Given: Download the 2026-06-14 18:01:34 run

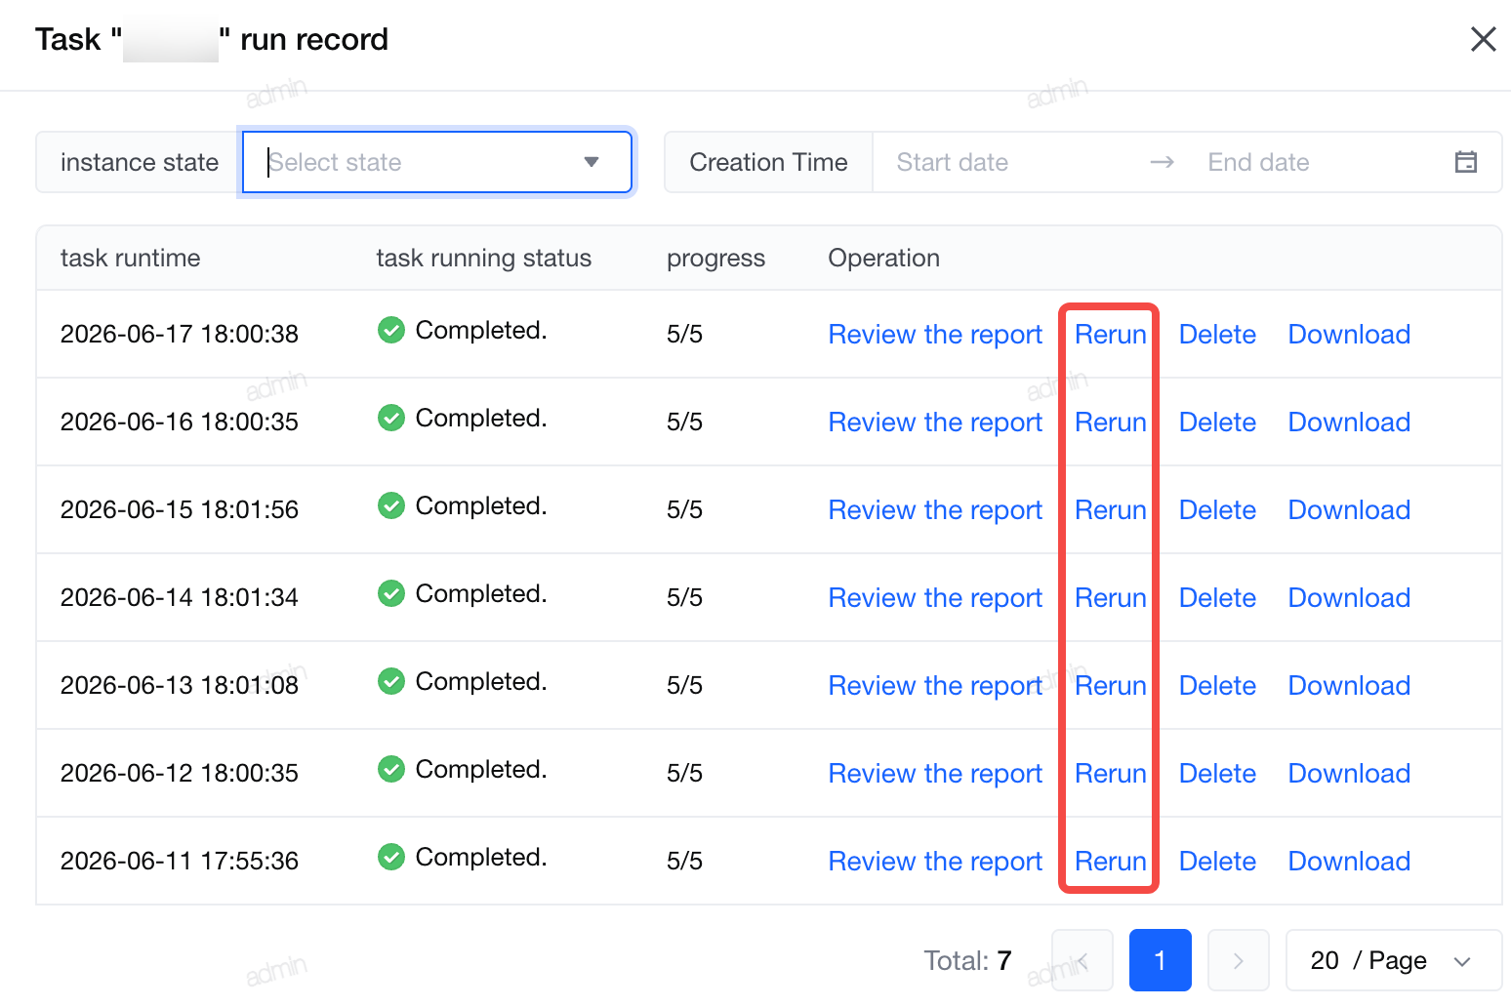Looking at the screenshot, I should [x=1349, y=597].
